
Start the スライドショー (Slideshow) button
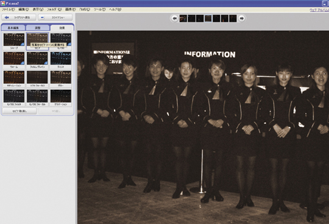(x=55, y=18)
